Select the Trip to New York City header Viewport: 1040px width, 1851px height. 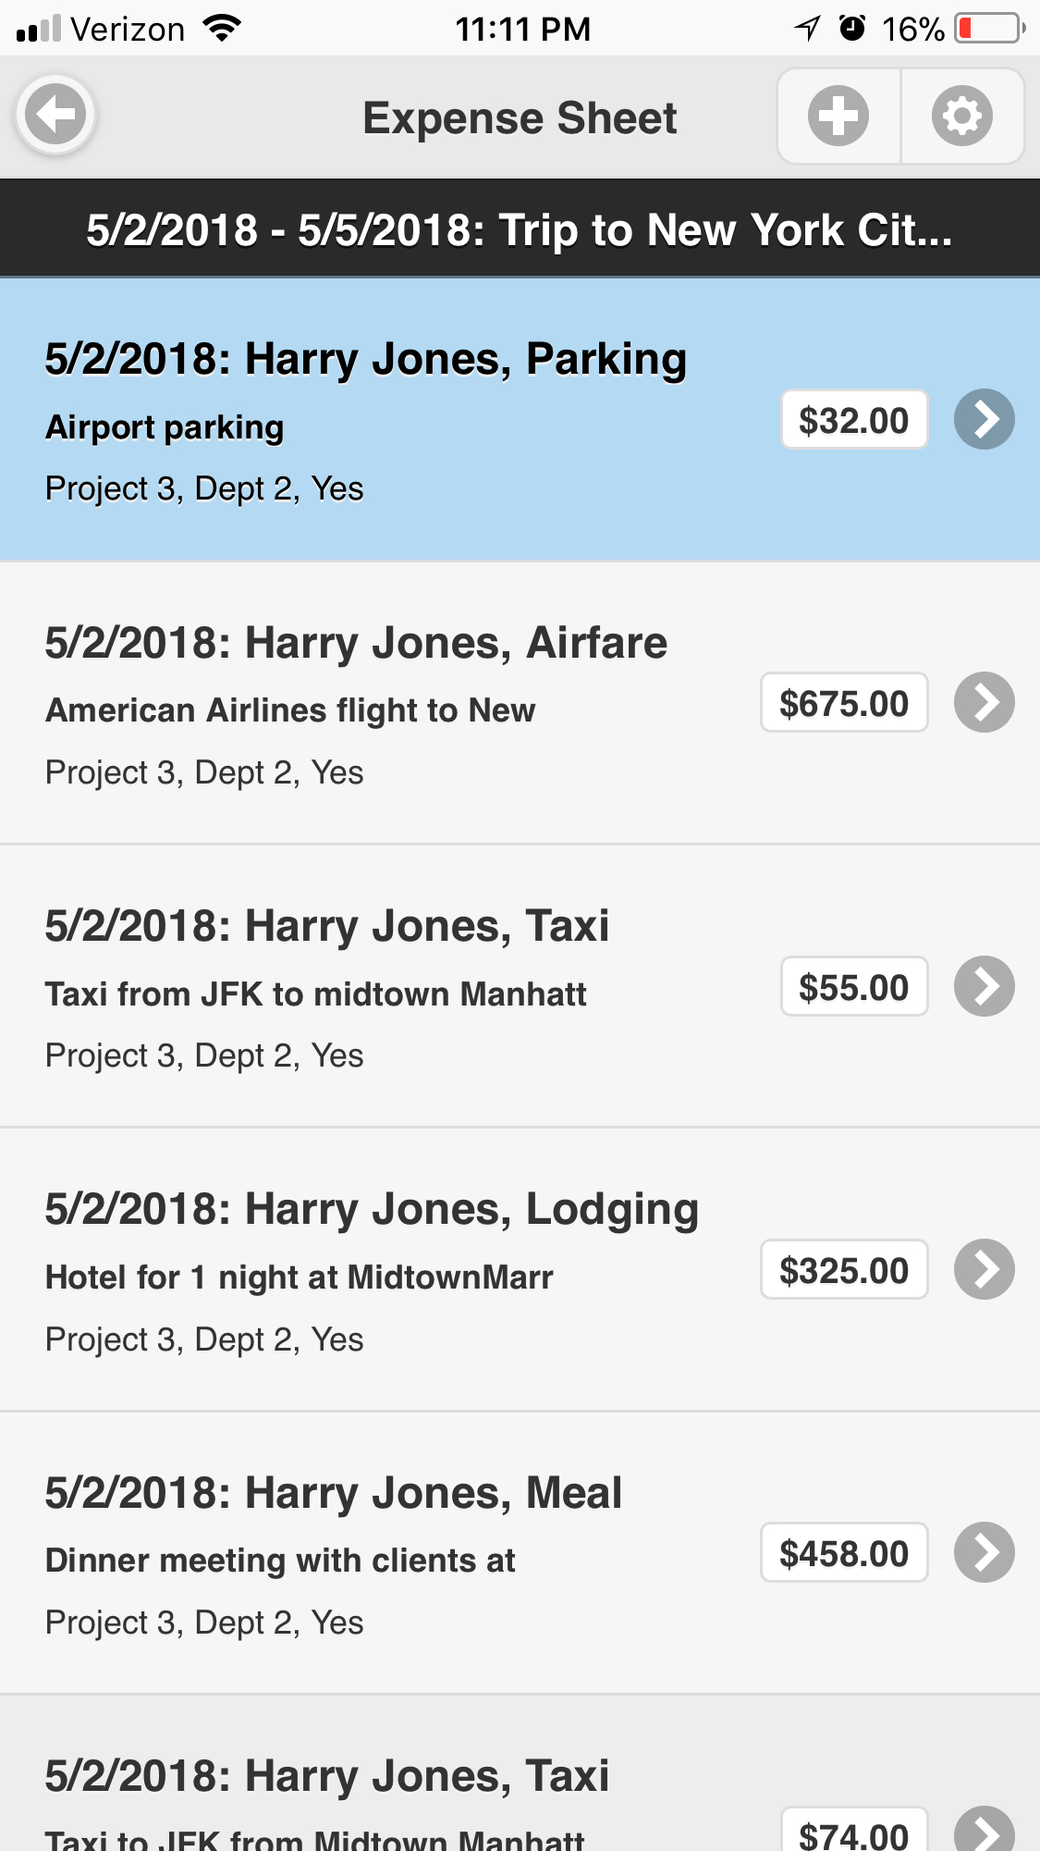pyautogui.click(x=519, y=229)
